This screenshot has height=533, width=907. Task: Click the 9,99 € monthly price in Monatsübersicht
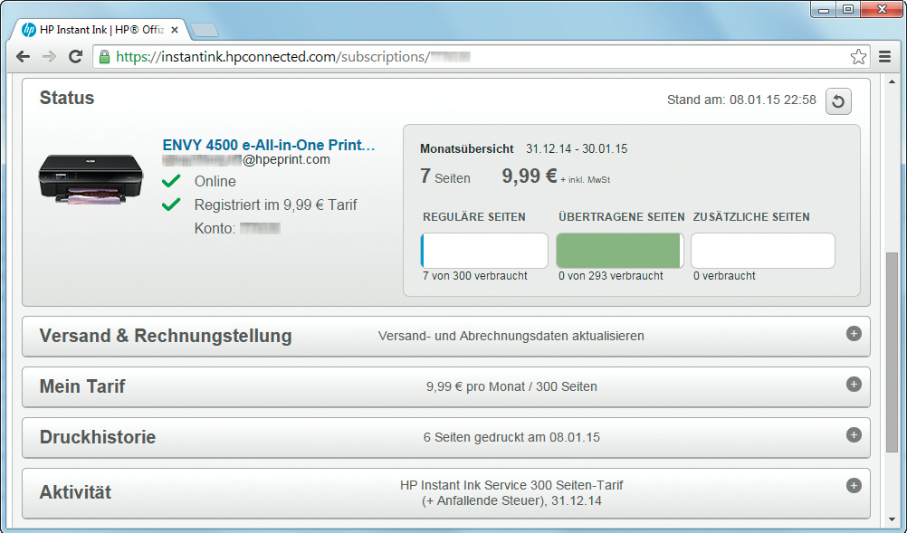click(530, 176)
